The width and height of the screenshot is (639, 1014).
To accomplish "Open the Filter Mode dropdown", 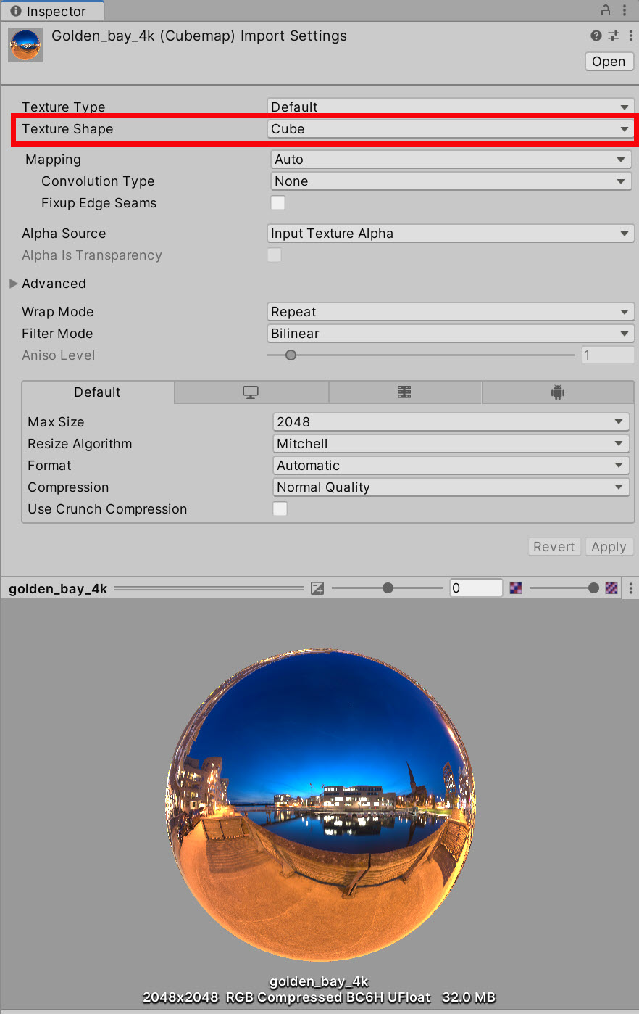I will [x=451, y=334].
